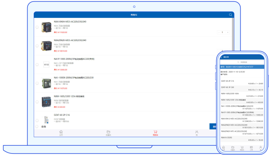Open NXM-160S/3300 product thumbnail

click(x=47, y=102)
